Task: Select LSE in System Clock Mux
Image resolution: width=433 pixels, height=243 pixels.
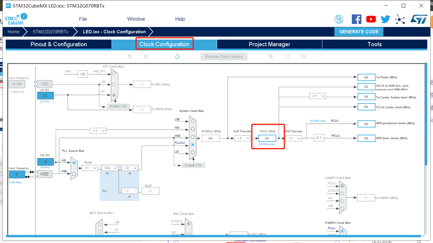Action: pyautogui.click(x=192, y=121)
